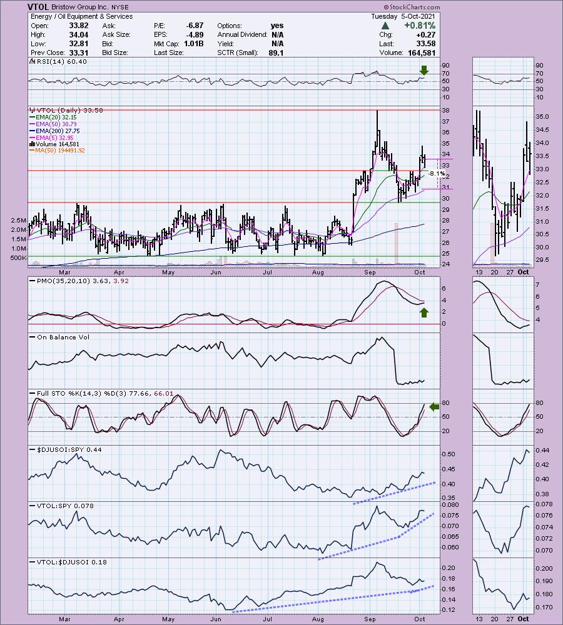563x625 pixels.
Task: Click the VTOL:SPY 0.078 ratio label
Action: 65,506
